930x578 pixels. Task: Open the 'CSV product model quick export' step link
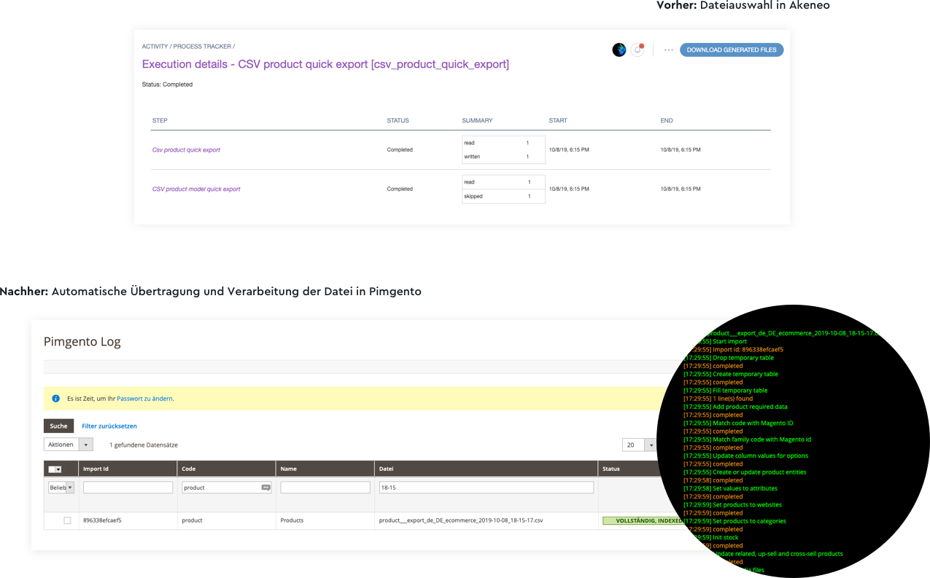(196, 190)
